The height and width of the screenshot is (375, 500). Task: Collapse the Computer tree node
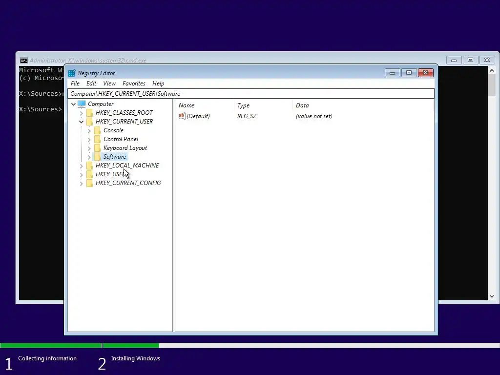tap(73, 104)
